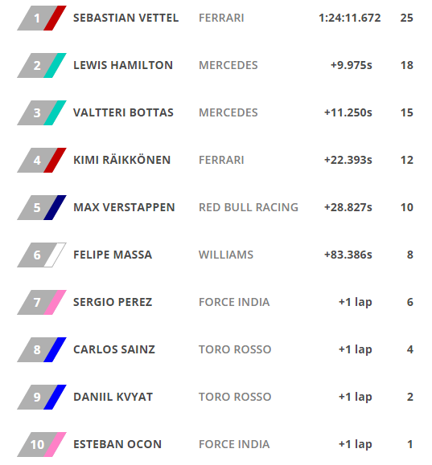Select Valtteri Bottas driver name
This screenshot has height=465, width=432.
123,112
